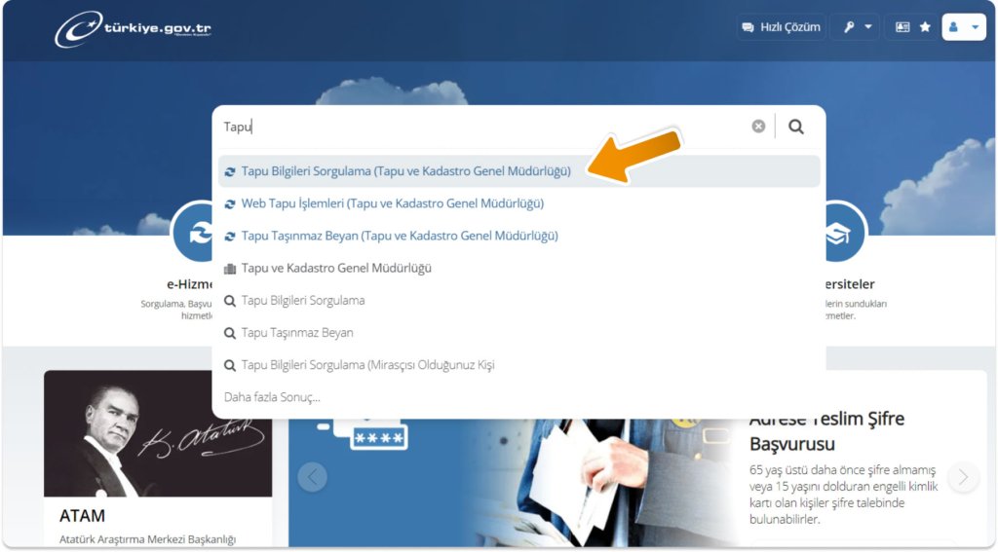Go to next carousel slide

[963, 477]
